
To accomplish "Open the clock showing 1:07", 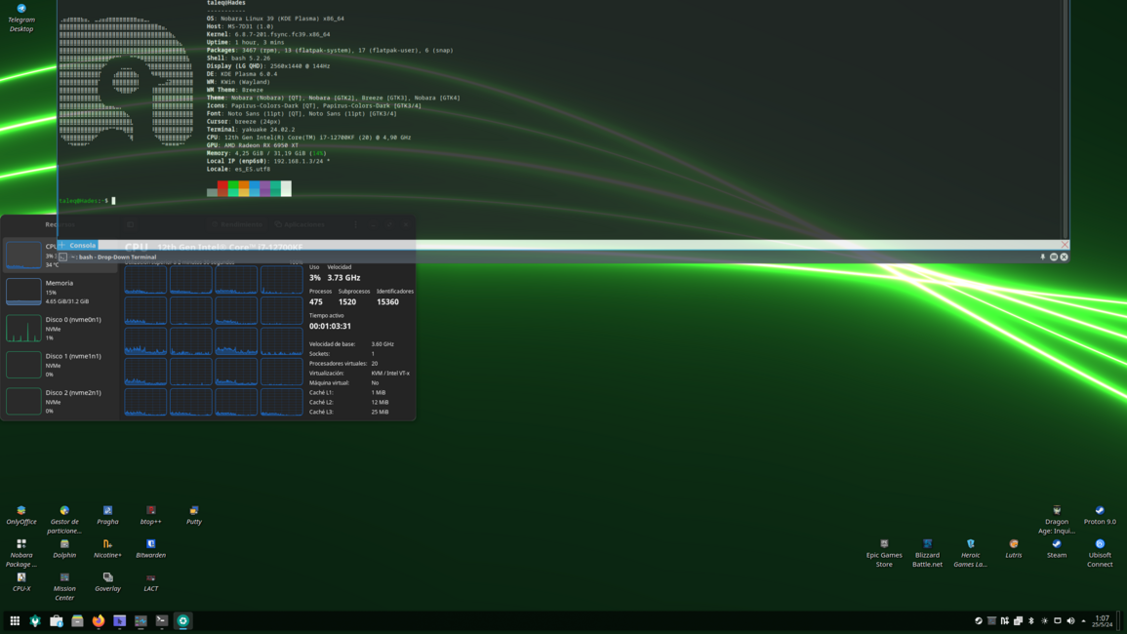I will (1102, 620).
